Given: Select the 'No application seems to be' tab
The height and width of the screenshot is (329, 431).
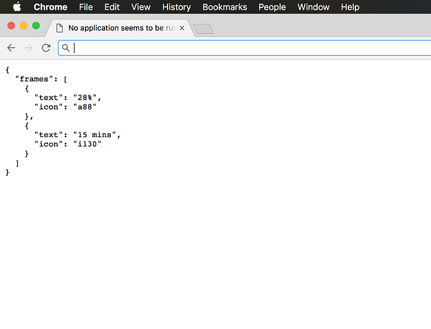Looking at the screenshot, I should coord(121,28).
